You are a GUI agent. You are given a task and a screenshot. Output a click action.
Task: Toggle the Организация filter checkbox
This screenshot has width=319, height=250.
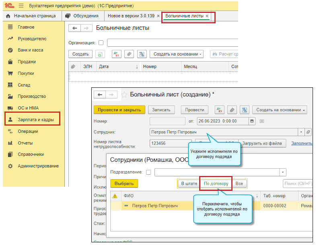click(101, 43)
